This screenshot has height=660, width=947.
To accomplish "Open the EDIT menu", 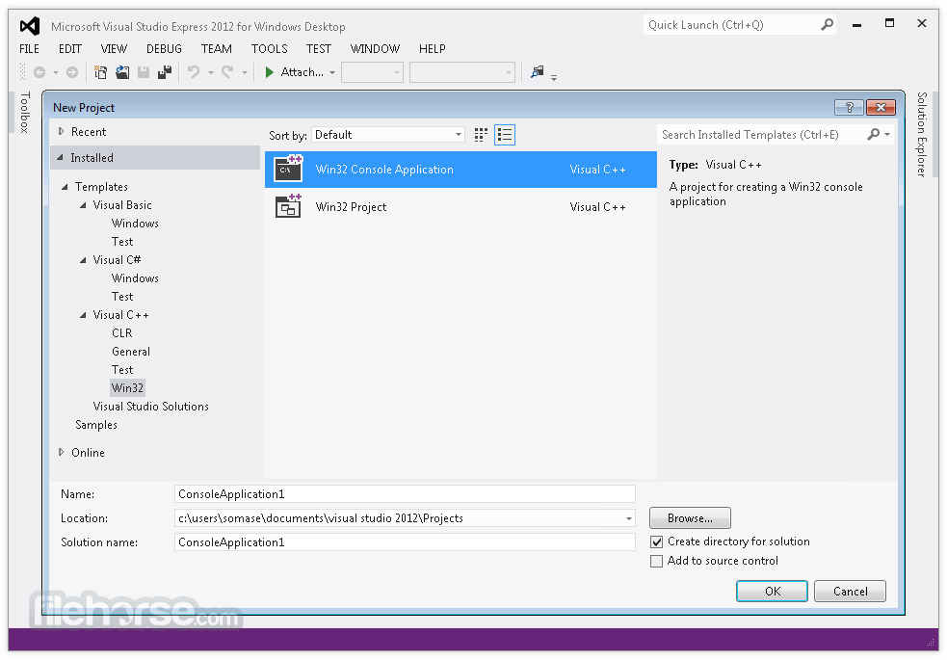I will 70,49.
